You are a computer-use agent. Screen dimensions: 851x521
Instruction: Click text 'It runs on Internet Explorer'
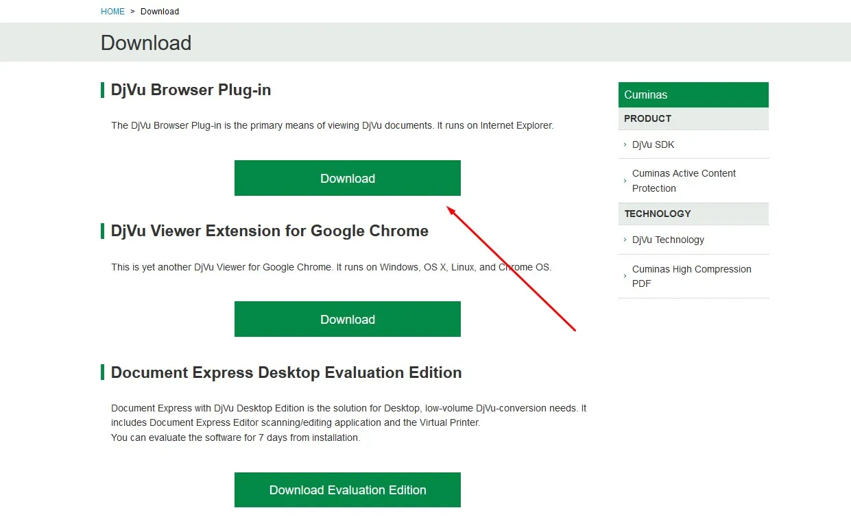tap(494, 125)
